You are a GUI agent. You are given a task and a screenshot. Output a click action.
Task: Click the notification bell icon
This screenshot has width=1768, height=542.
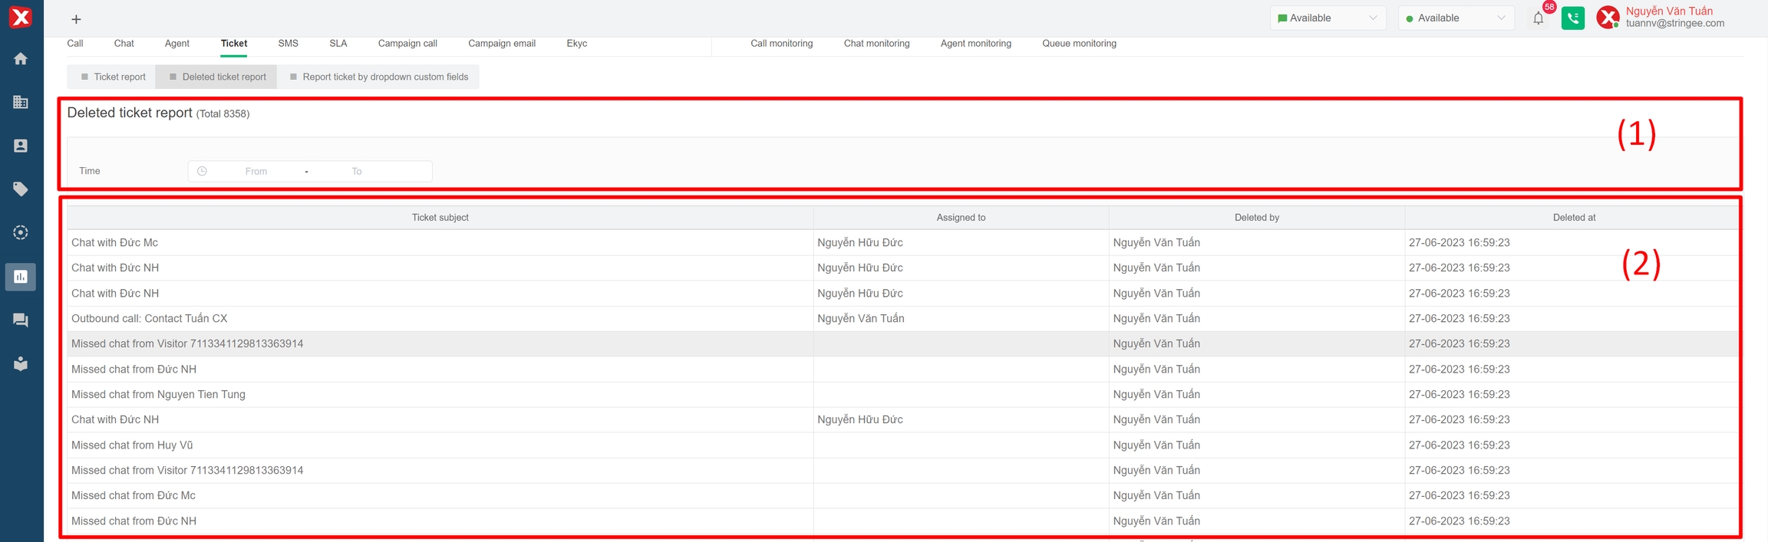[1538, 18]
